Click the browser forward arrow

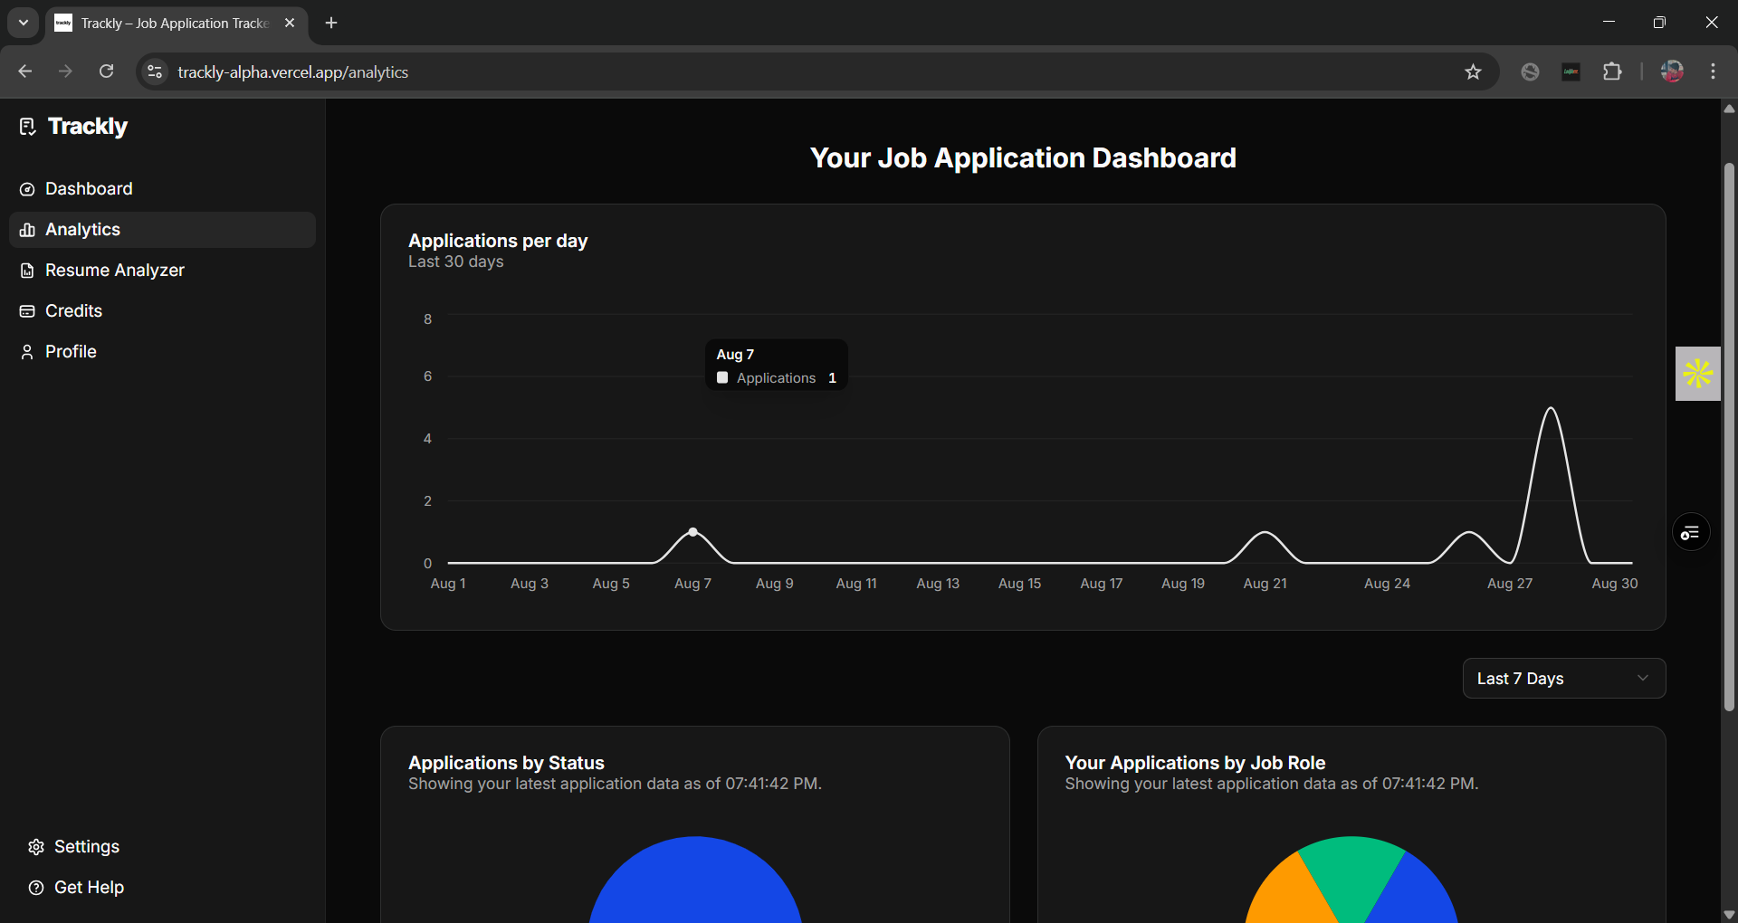pyautogui.click(x=65, y=71)
